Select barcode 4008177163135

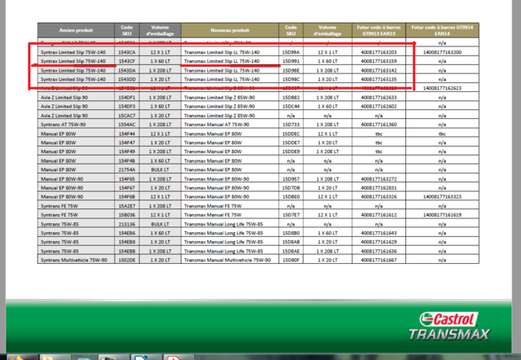click(x=379, y=80)
